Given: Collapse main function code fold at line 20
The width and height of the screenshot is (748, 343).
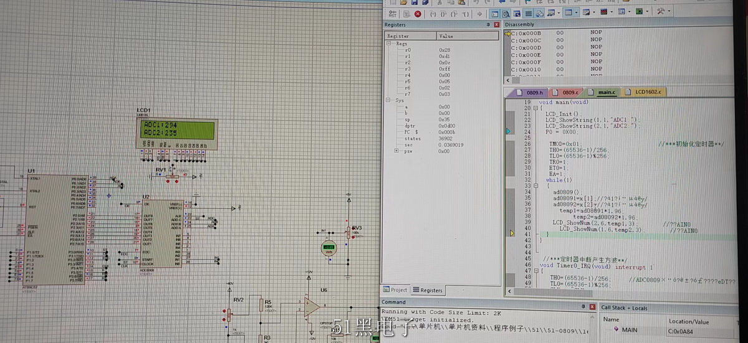Looking at the screenshot, I should pos(537,108).
